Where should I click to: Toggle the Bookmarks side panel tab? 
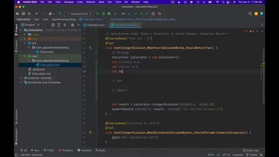[16, 137]
